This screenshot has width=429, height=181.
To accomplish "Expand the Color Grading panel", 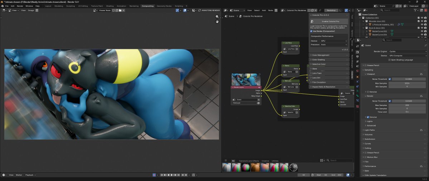I will [x=329, y=60].
